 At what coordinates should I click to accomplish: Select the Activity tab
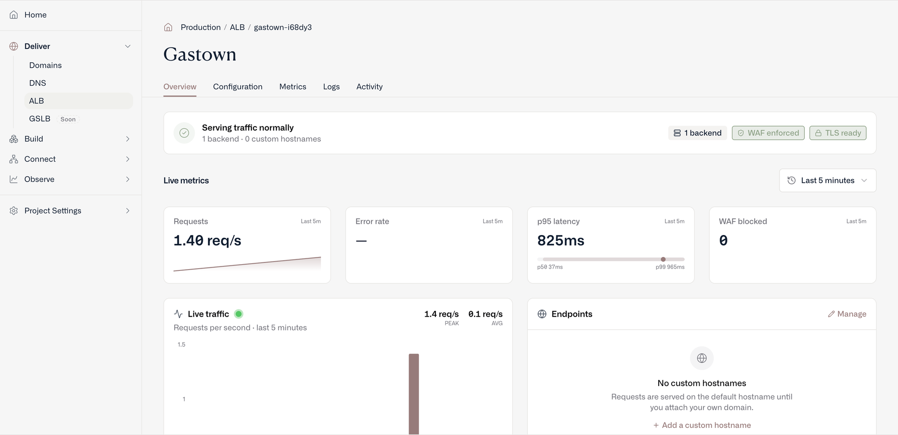click(x=370, y=87)
